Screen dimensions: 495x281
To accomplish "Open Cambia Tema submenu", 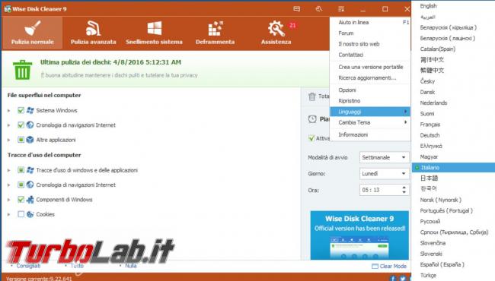I will click(x=370, y=122).
